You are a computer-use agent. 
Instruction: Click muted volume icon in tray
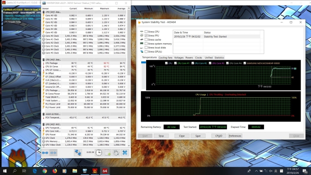(271, 171)
